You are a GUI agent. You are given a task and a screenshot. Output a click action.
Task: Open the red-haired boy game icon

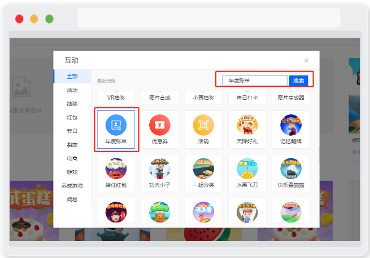(247, 212)
